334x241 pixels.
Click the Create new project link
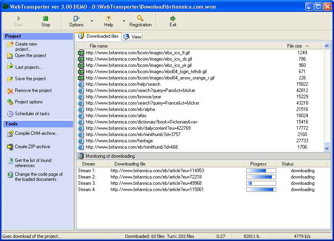(x=26, y=46)
